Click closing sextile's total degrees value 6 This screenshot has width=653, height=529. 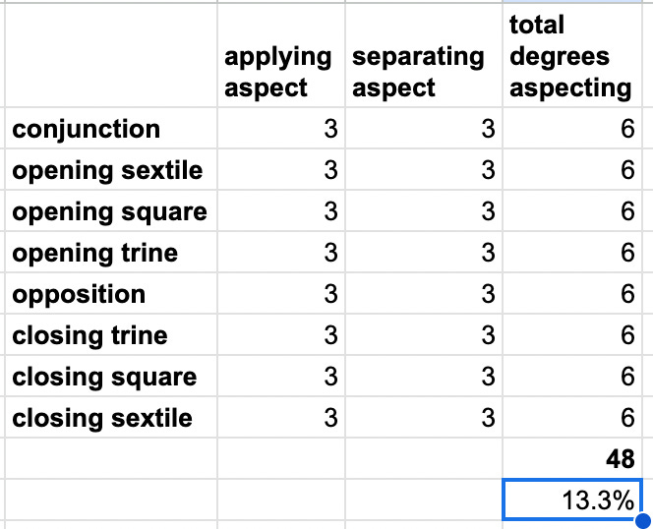click(571, 417)
